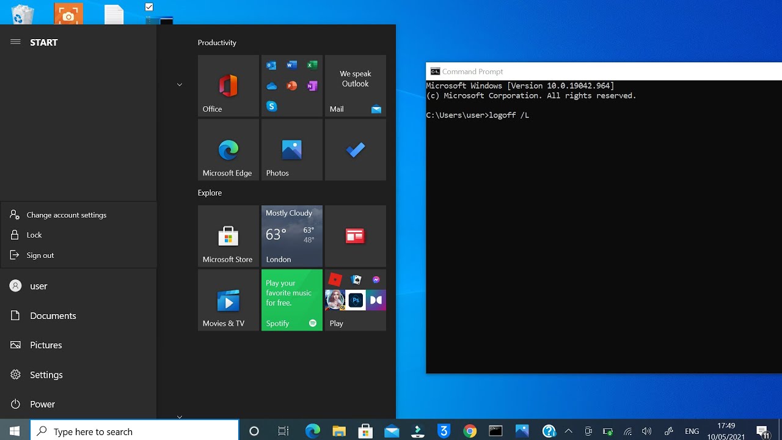Open Task View on the taskbar
The height and width of the screenshot is (440, 782).
coord(283,431)
